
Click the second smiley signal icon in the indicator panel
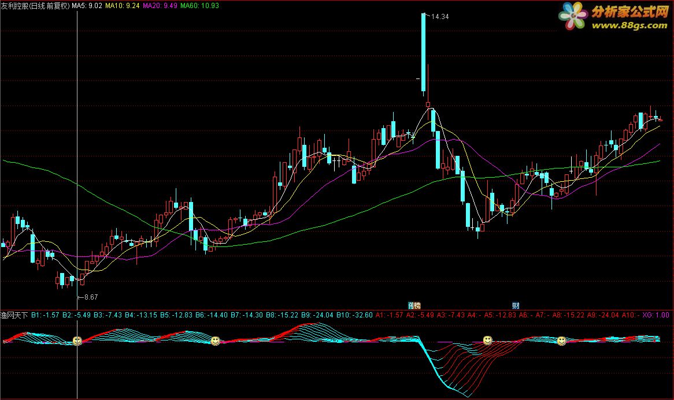pos(215,341)
